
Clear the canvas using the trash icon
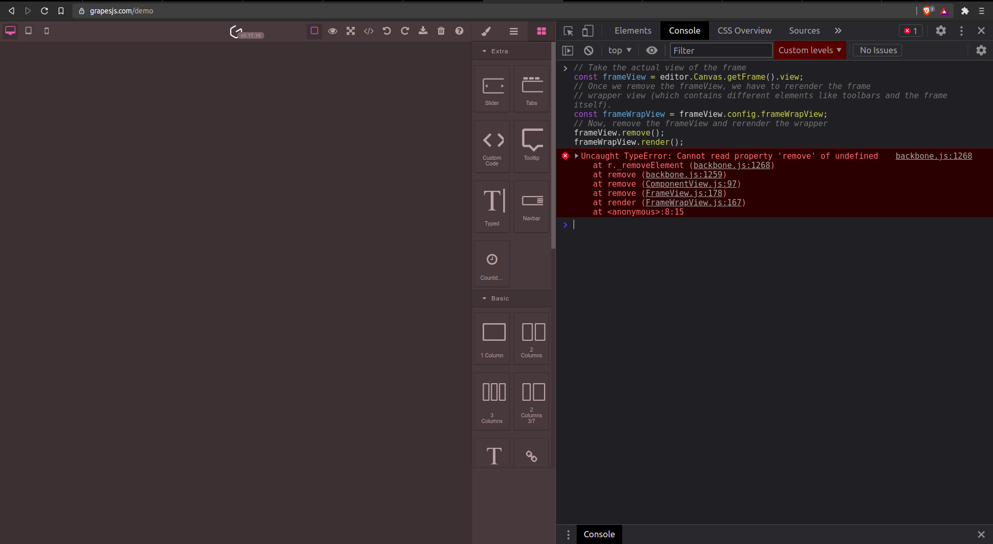point(441,31)
